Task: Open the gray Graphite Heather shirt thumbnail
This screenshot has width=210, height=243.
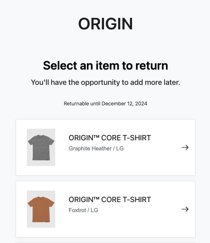Action: 41,147
